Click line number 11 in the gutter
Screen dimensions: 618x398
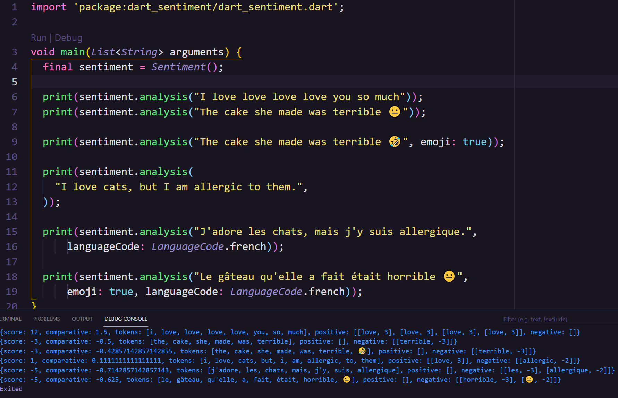[x=11, y=172]
